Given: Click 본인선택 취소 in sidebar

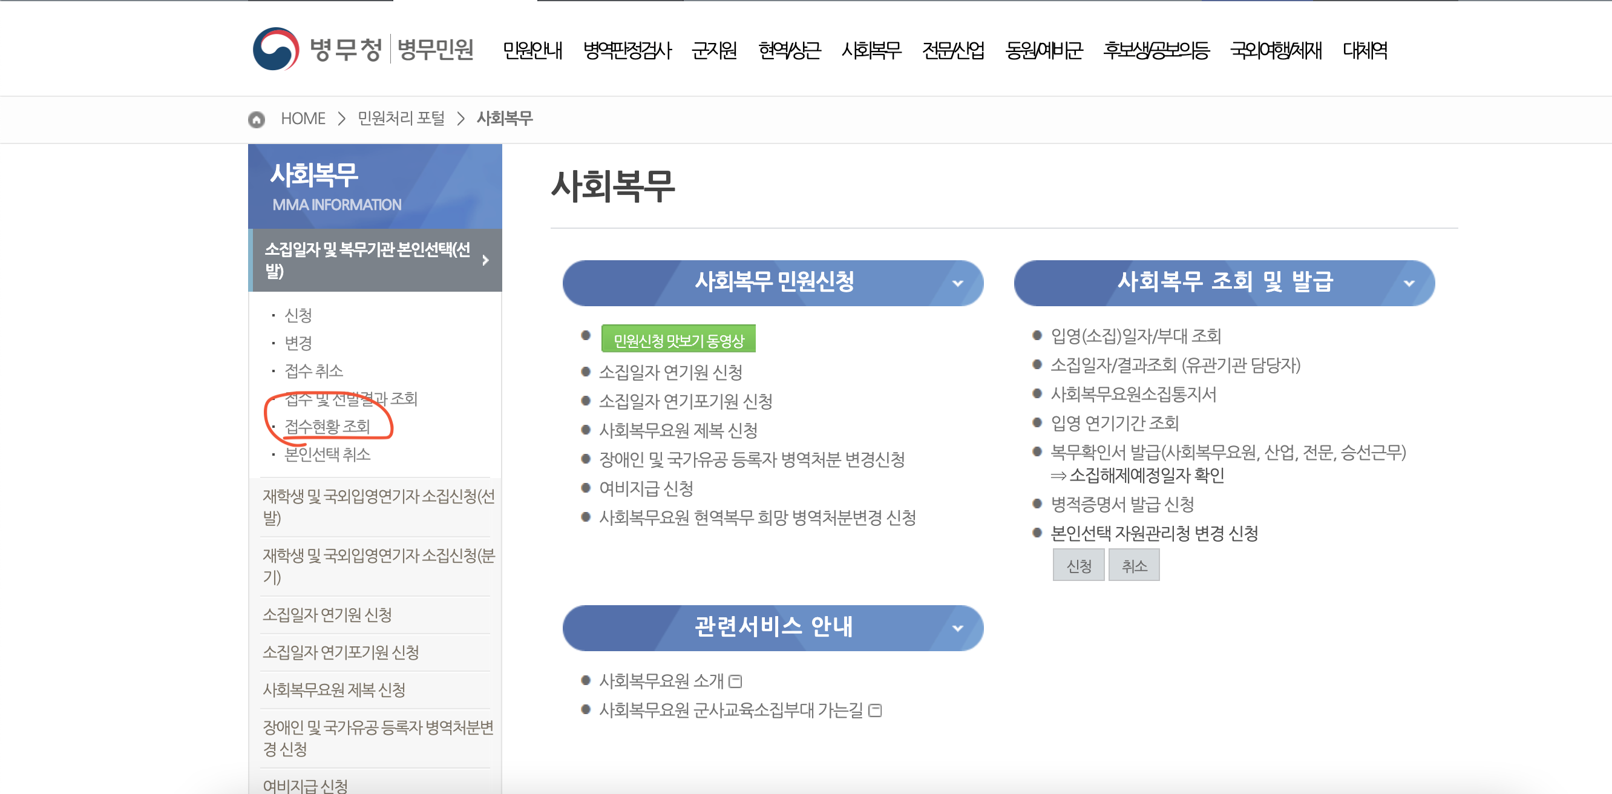Looking at the screenshot, I should click(x=327, y=454).
